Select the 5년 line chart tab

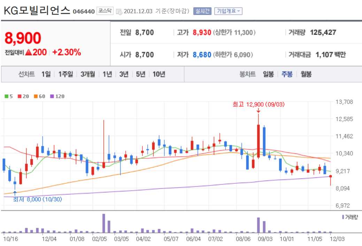tap(140, 74)
